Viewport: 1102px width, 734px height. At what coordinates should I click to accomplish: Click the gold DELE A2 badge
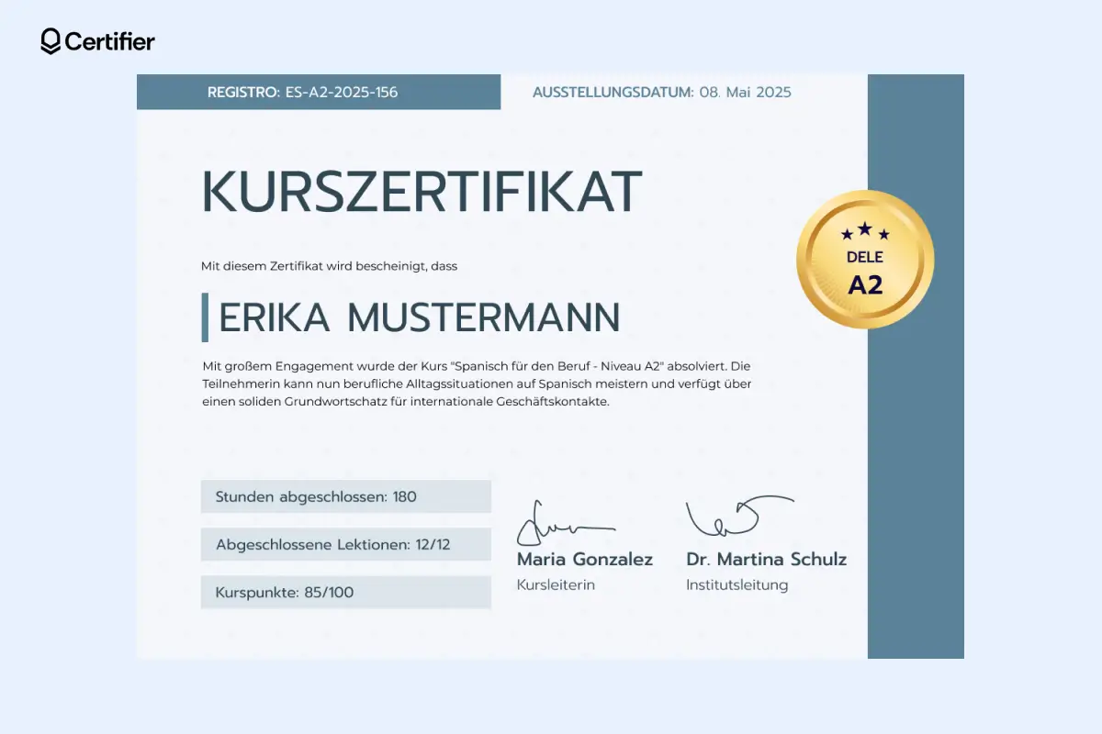865,260
